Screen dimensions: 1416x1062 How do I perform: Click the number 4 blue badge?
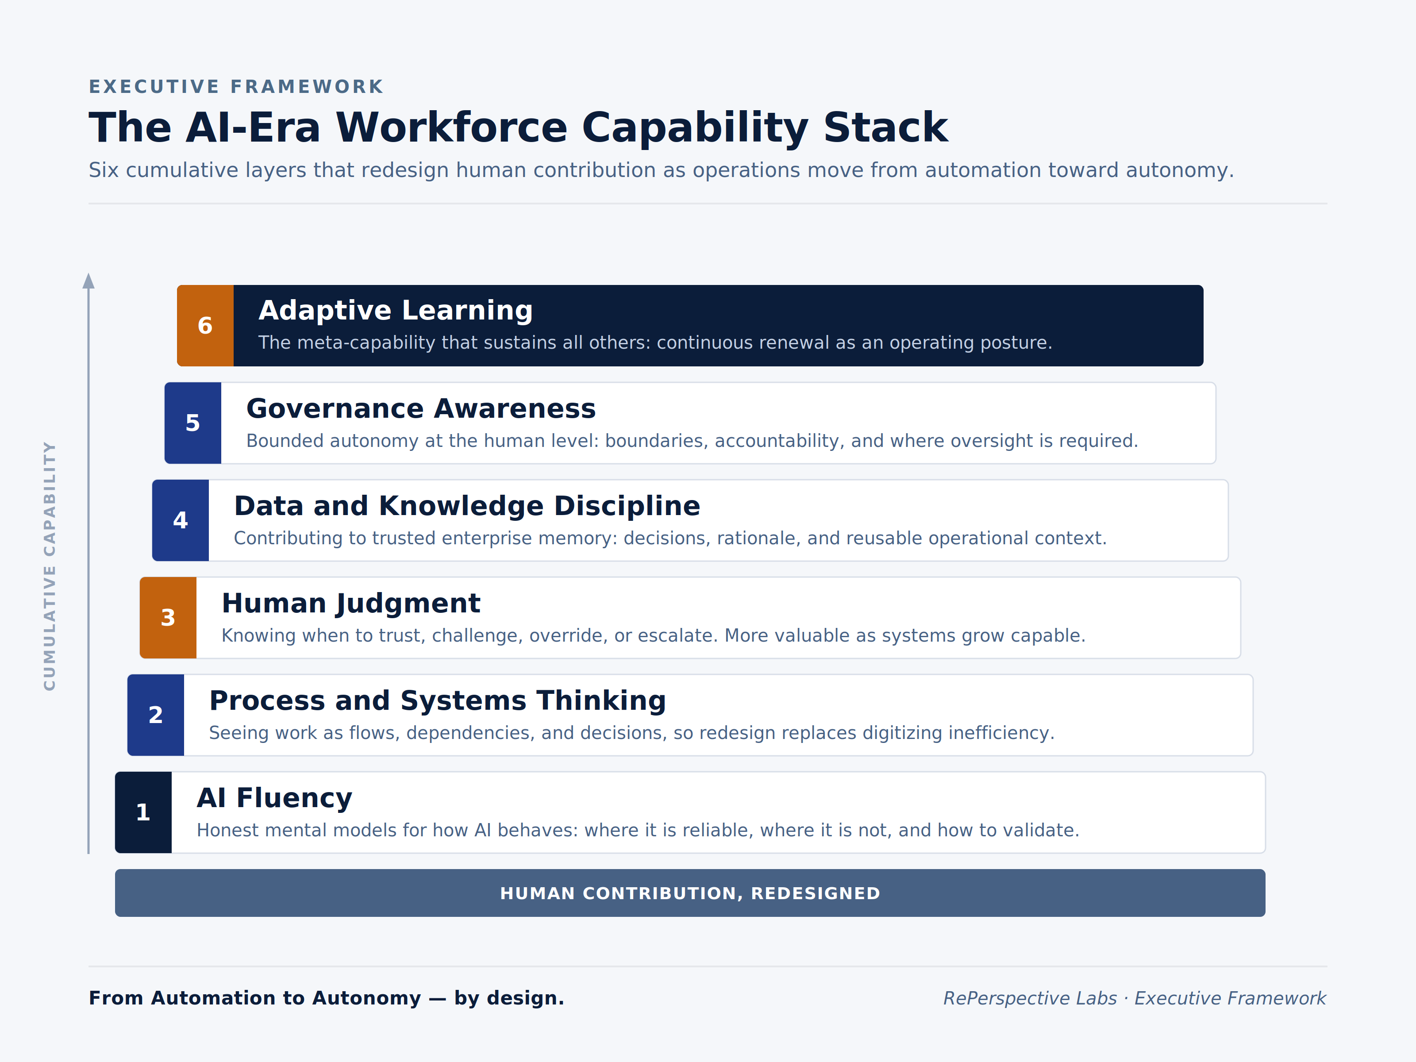point(181,520)
